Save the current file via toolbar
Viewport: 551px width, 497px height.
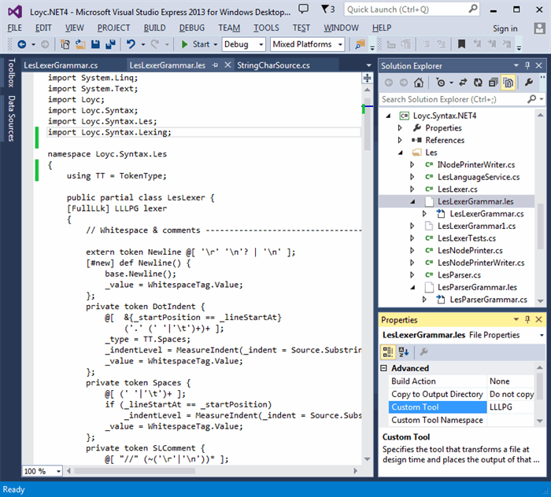95,44
